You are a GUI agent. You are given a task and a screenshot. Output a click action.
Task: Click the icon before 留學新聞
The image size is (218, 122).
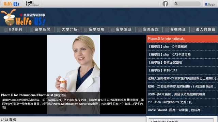pos(32,30)
